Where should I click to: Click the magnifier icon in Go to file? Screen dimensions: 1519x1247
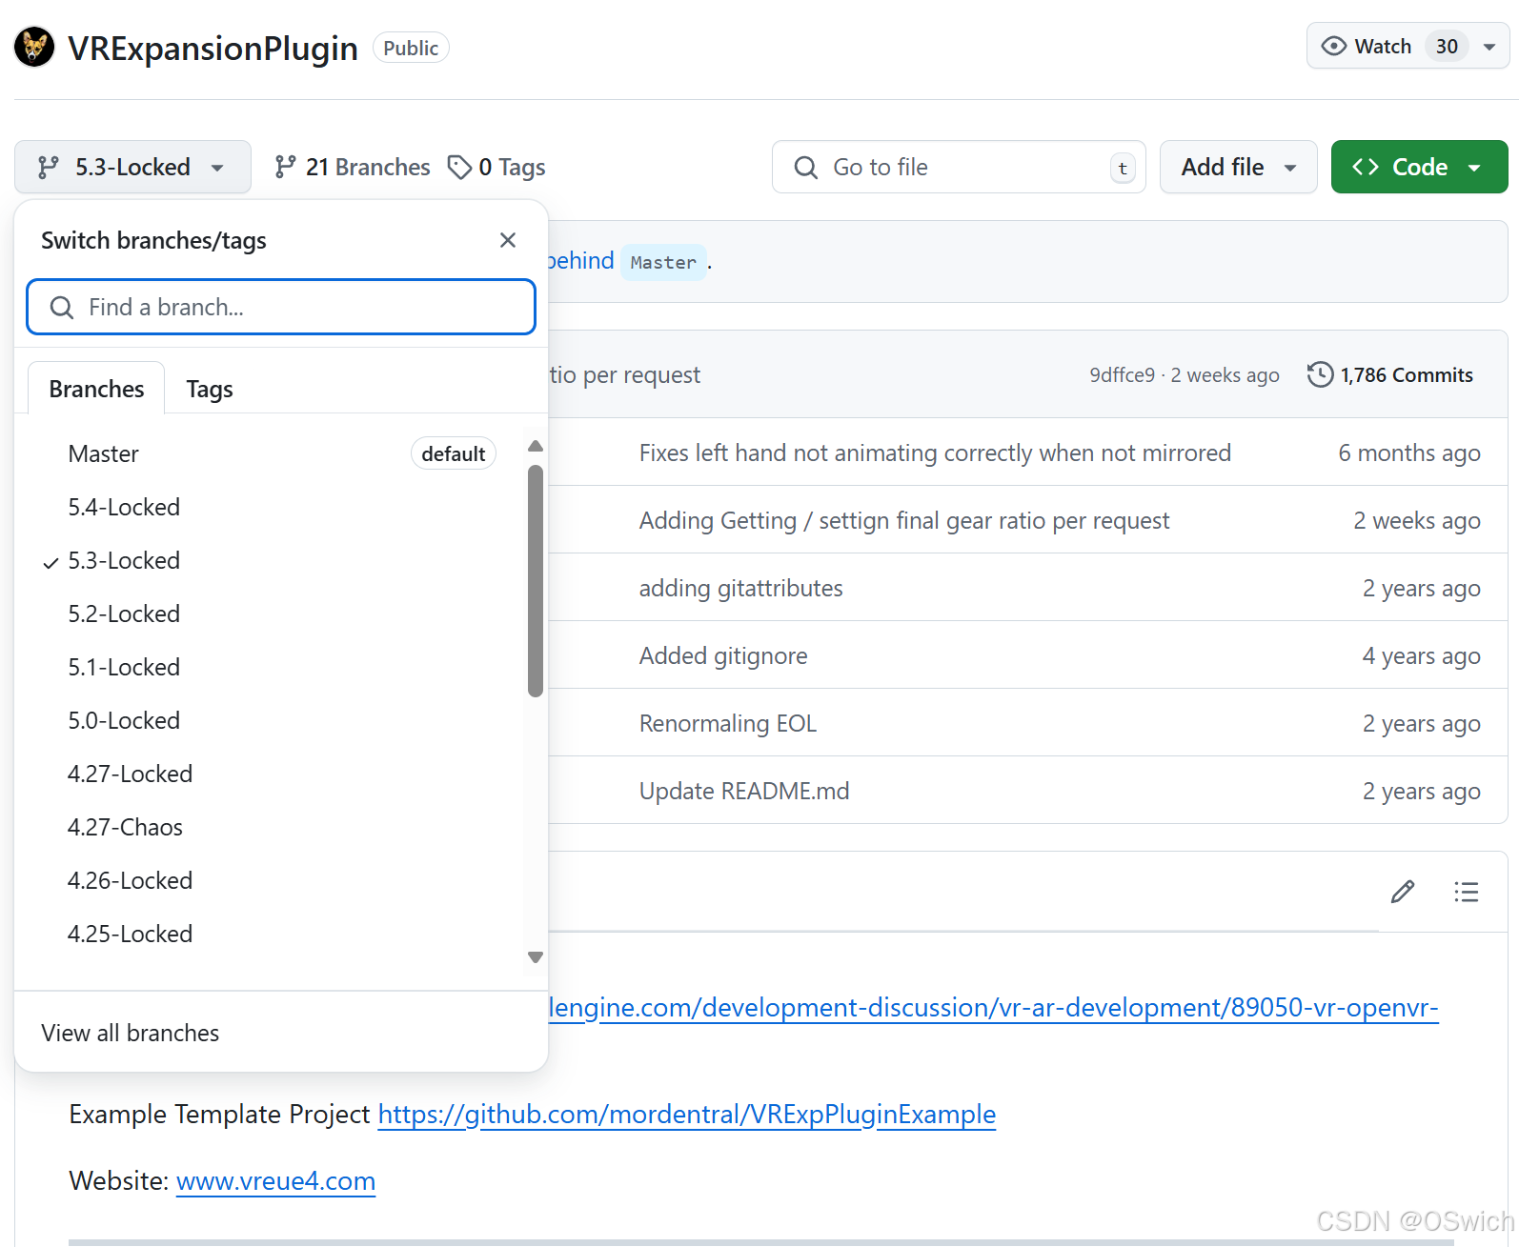pyautogui.click(x=806, y=168)
